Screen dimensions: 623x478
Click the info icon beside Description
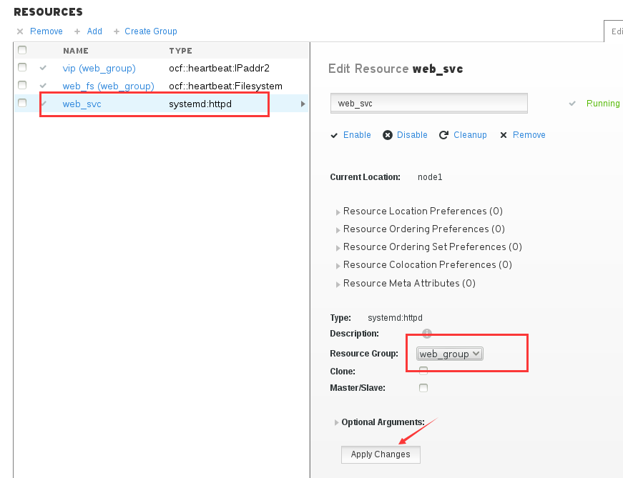[x=427, y=334]
